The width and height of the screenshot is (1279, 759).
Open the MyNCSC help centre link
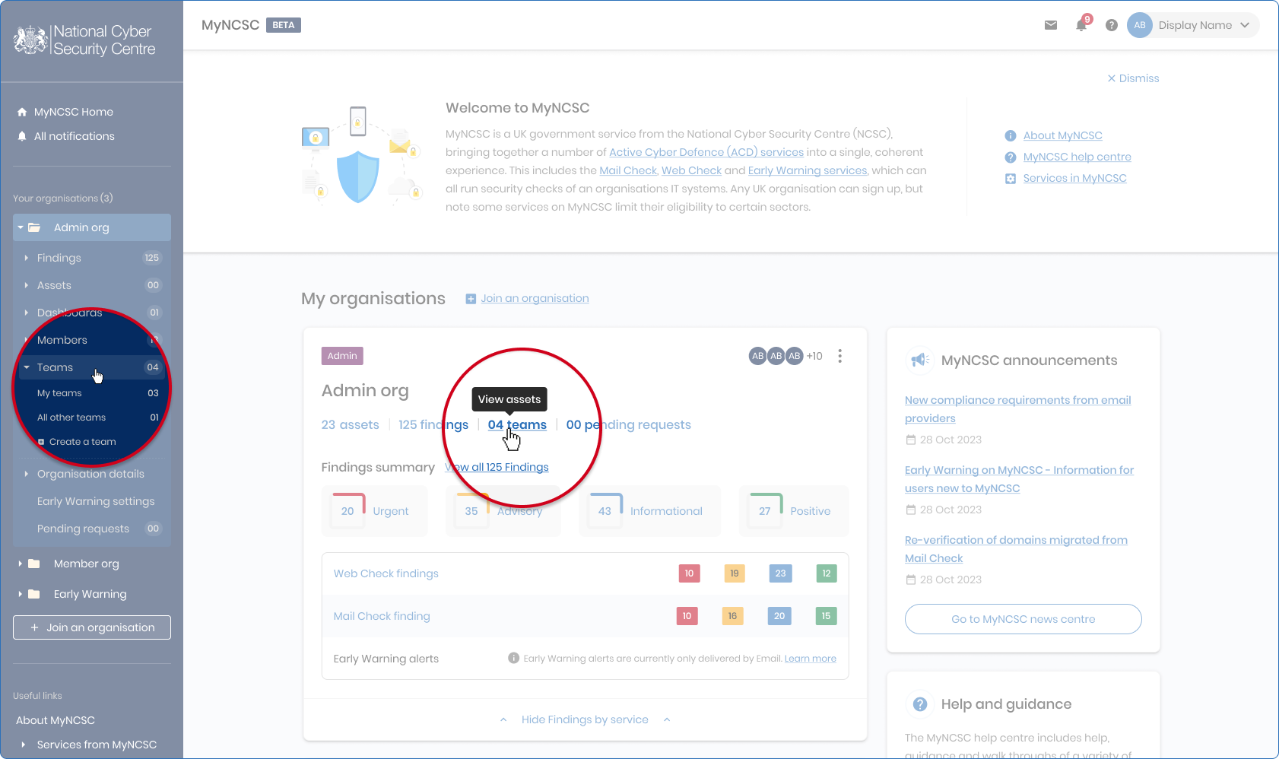click(x=1077, y=157)
